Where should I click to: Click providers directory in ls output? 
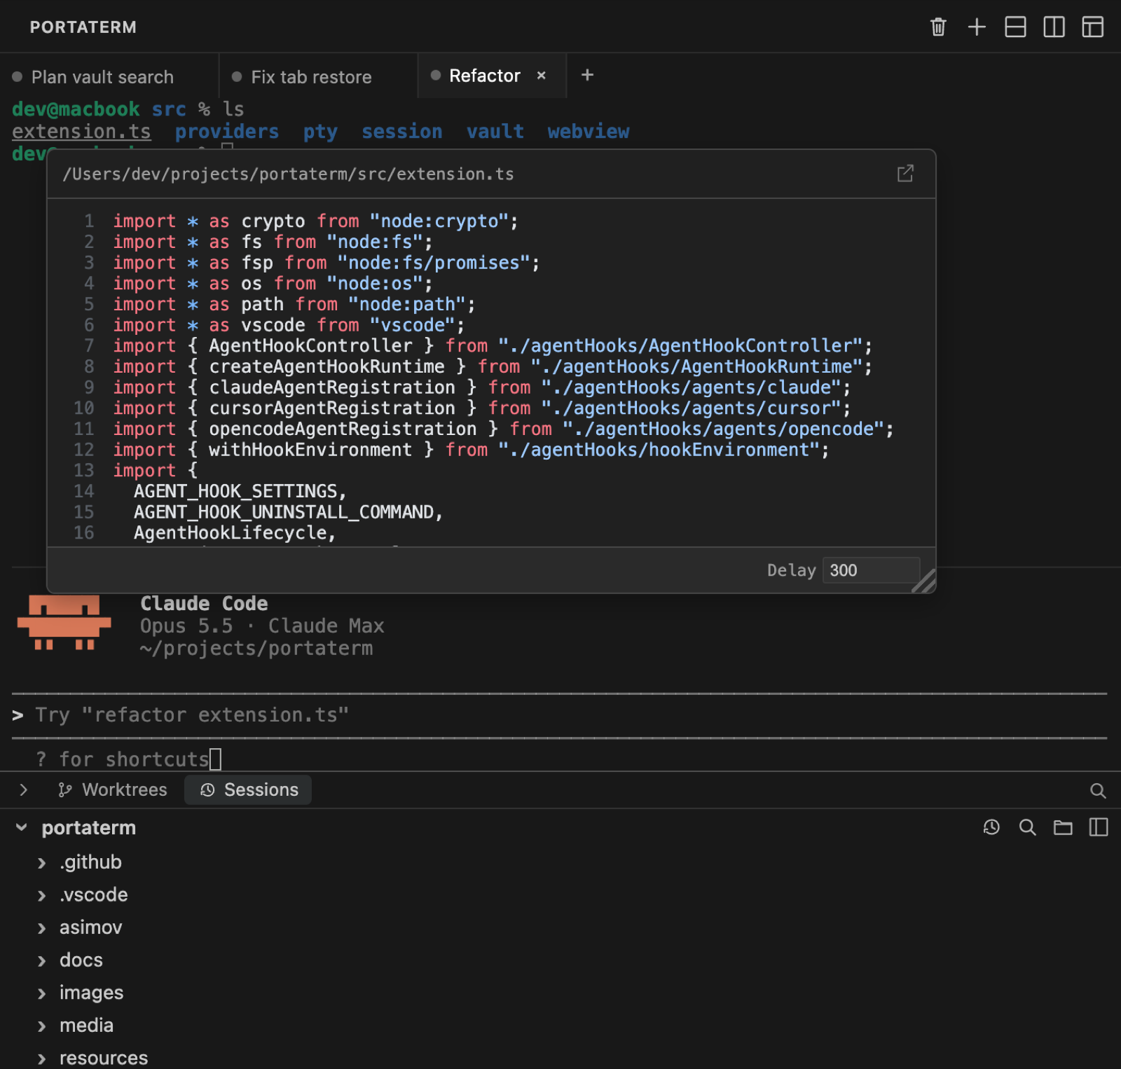(227, 132)
